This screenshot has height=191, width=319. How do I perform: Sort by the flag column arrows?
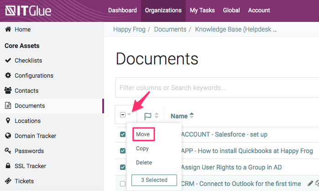157,116
